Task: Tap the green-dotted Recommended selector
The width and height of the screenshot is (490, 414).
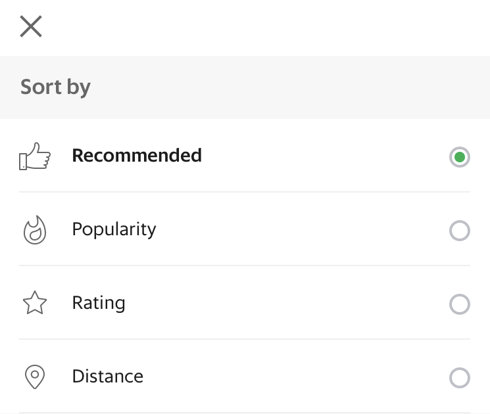Action: tap(459, 157)
